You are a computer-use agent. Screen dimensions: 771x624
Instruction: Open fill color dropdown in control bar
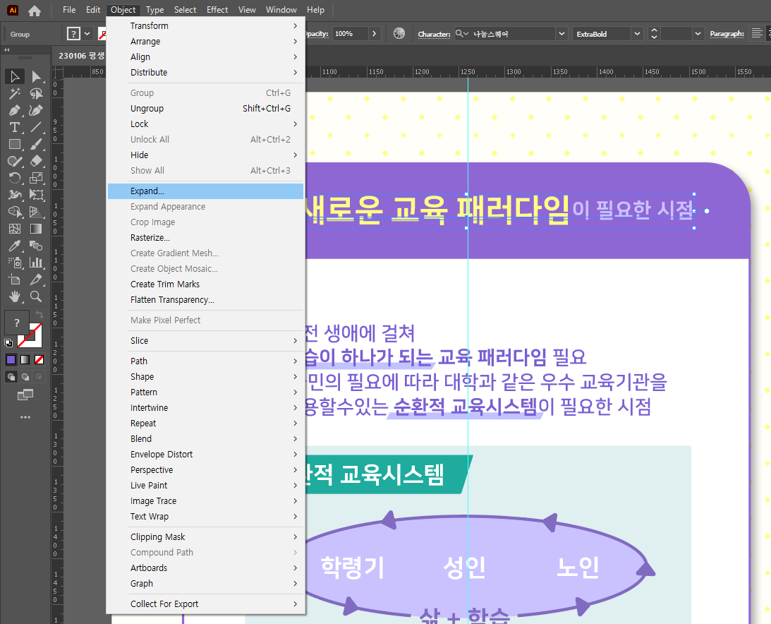click(87, 33)
